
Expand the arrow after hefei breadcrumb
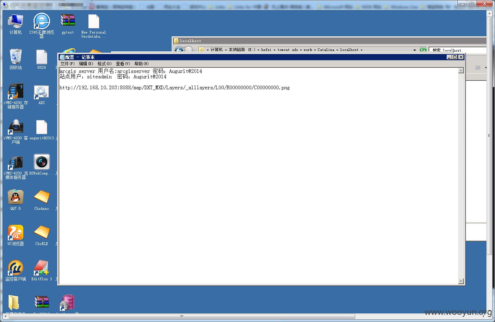(x=274, y=50)
